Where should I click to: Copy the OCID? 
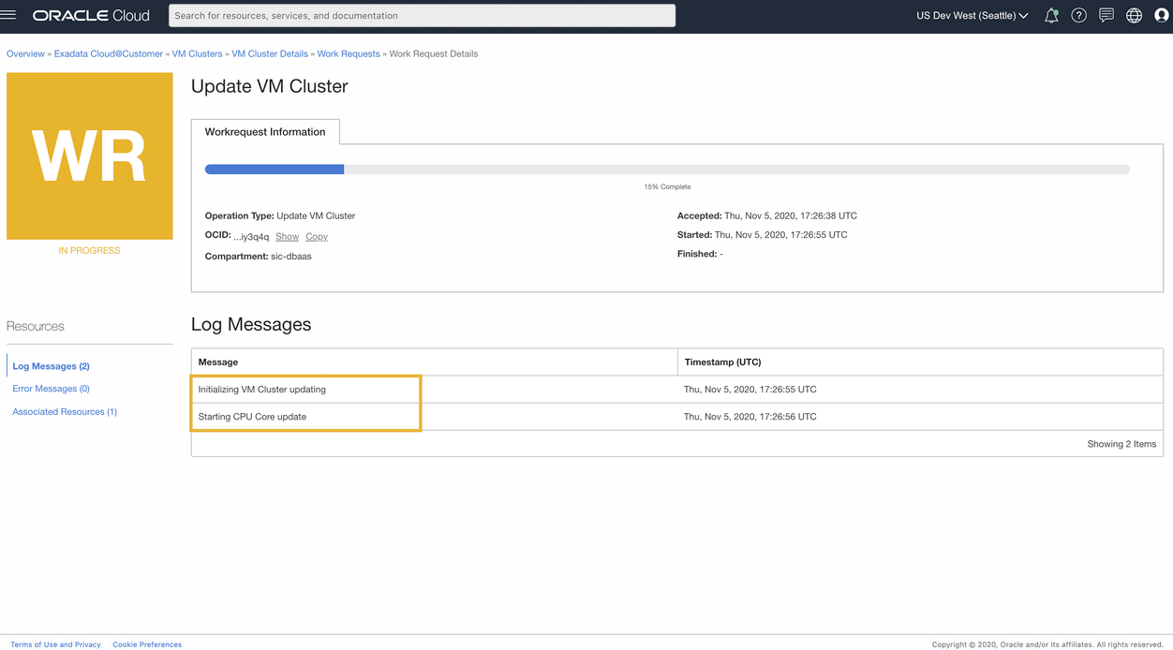316,235
